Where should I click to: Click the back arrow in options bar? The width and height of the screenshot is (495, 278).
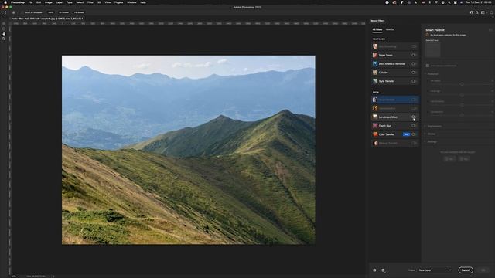(x=5, y=12)
